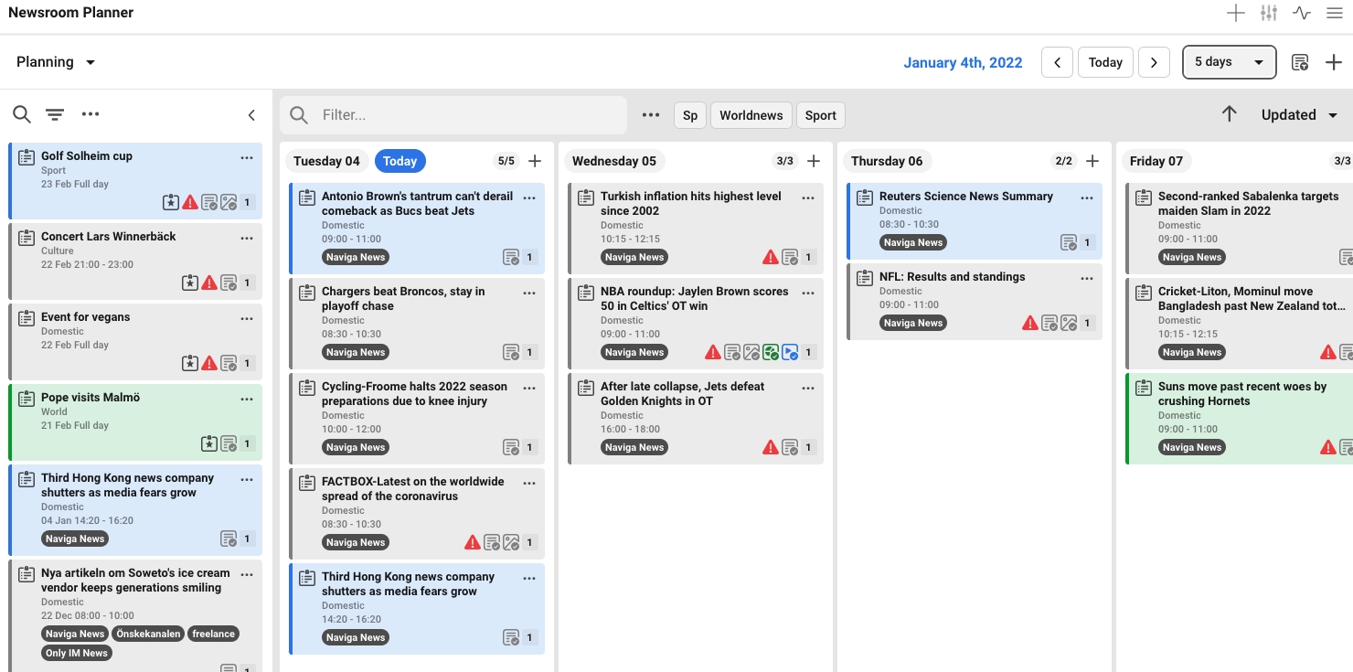Open the more menu on Turkish inflation card
The image size is (1353, 672).
pyautogui.click(x=808, y=197)
